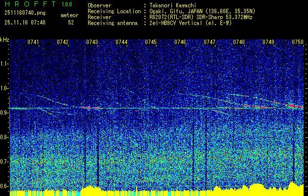Click the Receiver label
308x196 pixels.
(x=99, y=17)
